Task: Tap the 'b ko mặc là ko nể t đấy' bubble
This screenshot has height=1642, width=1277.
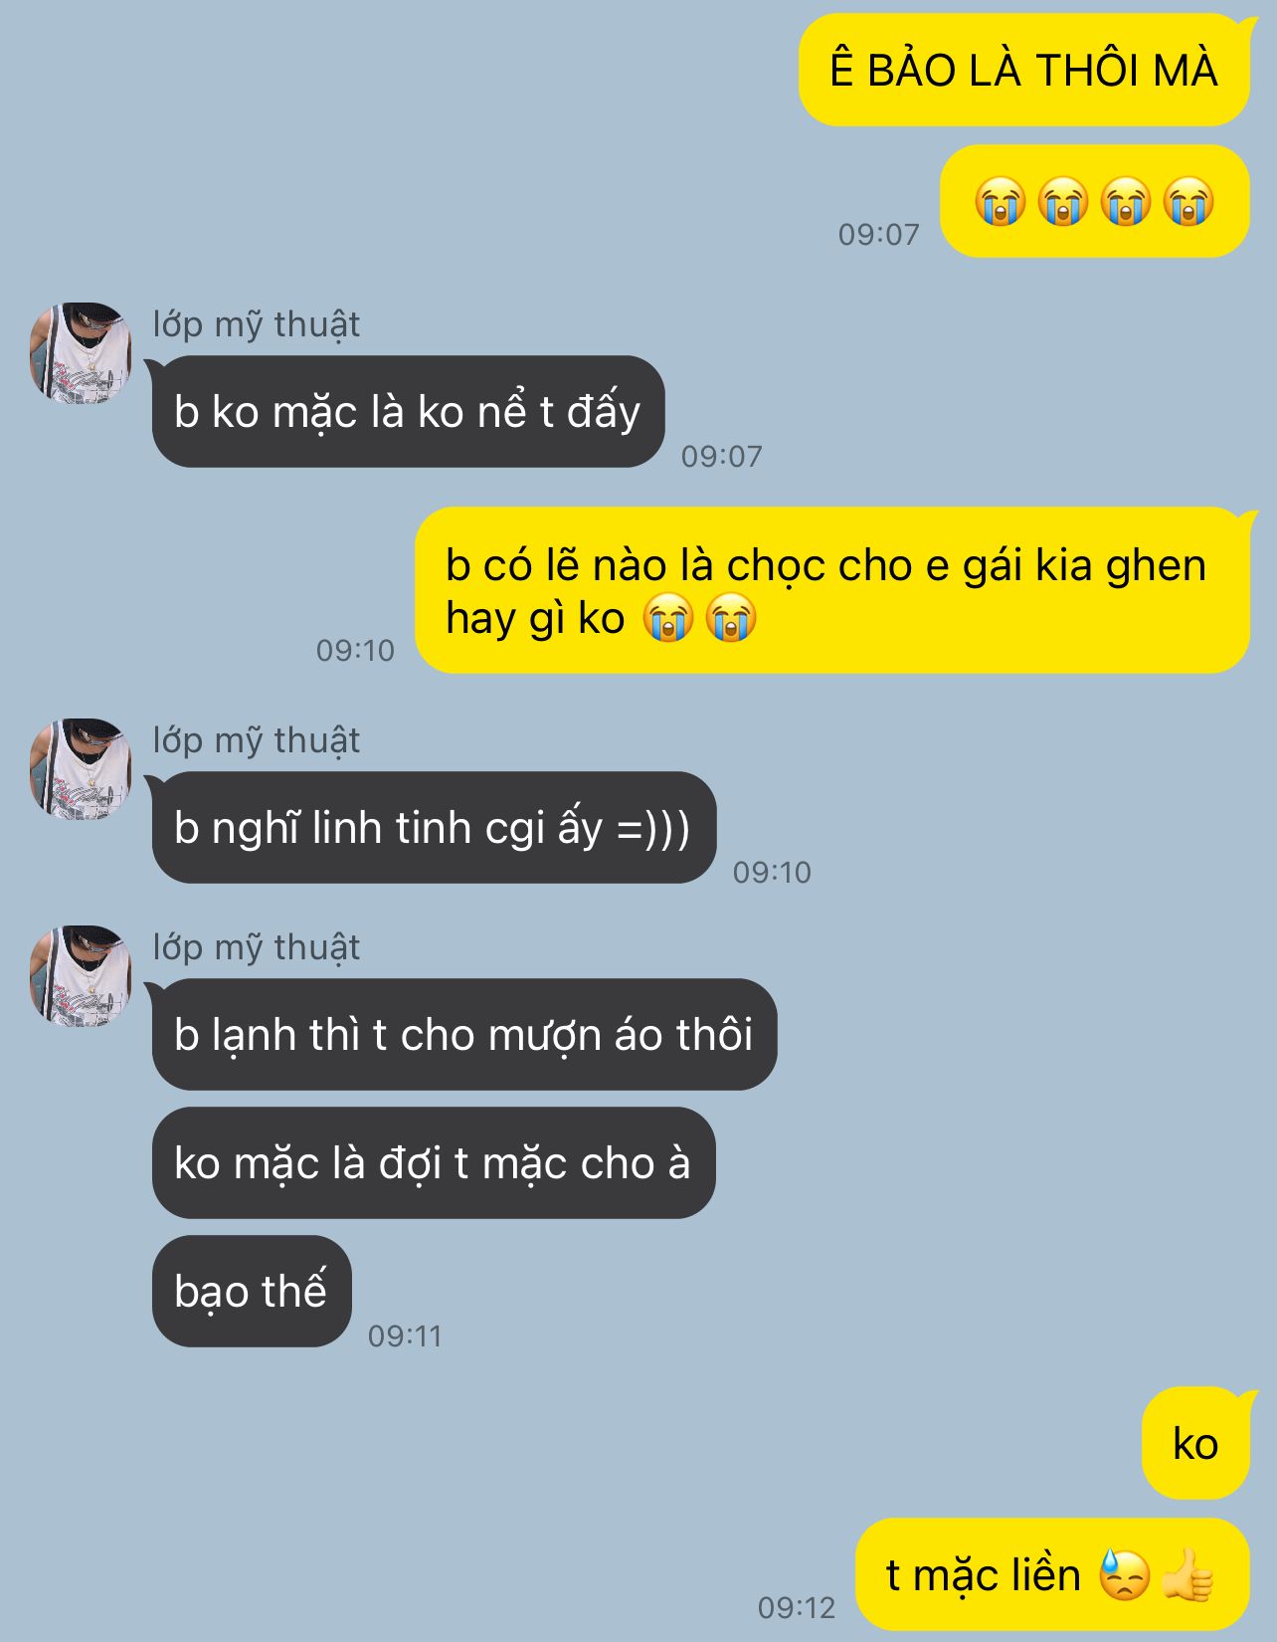Action: [x=407, y=411]
